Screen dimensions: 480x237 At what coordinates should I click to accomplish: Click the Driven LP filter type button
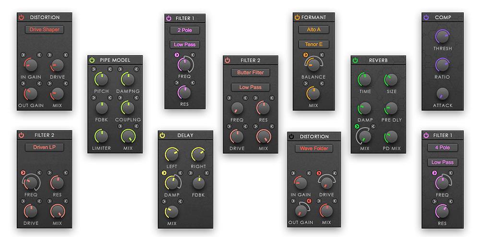(x=44, y=147)
